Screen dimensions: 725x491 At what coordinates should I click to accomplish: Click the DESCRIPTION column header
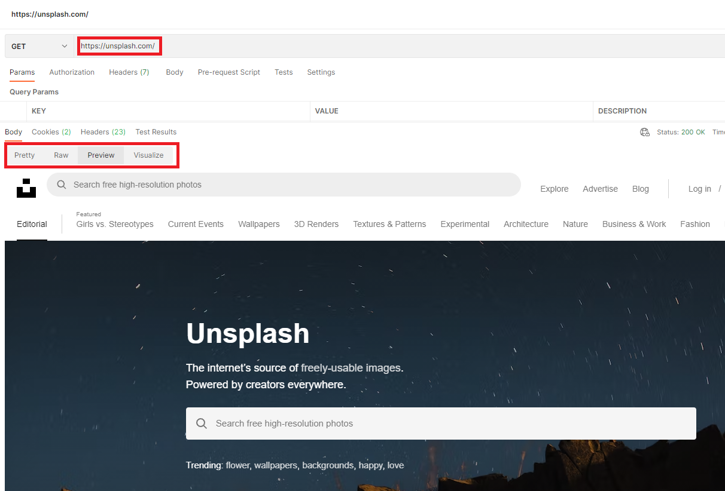click(622, 111)
